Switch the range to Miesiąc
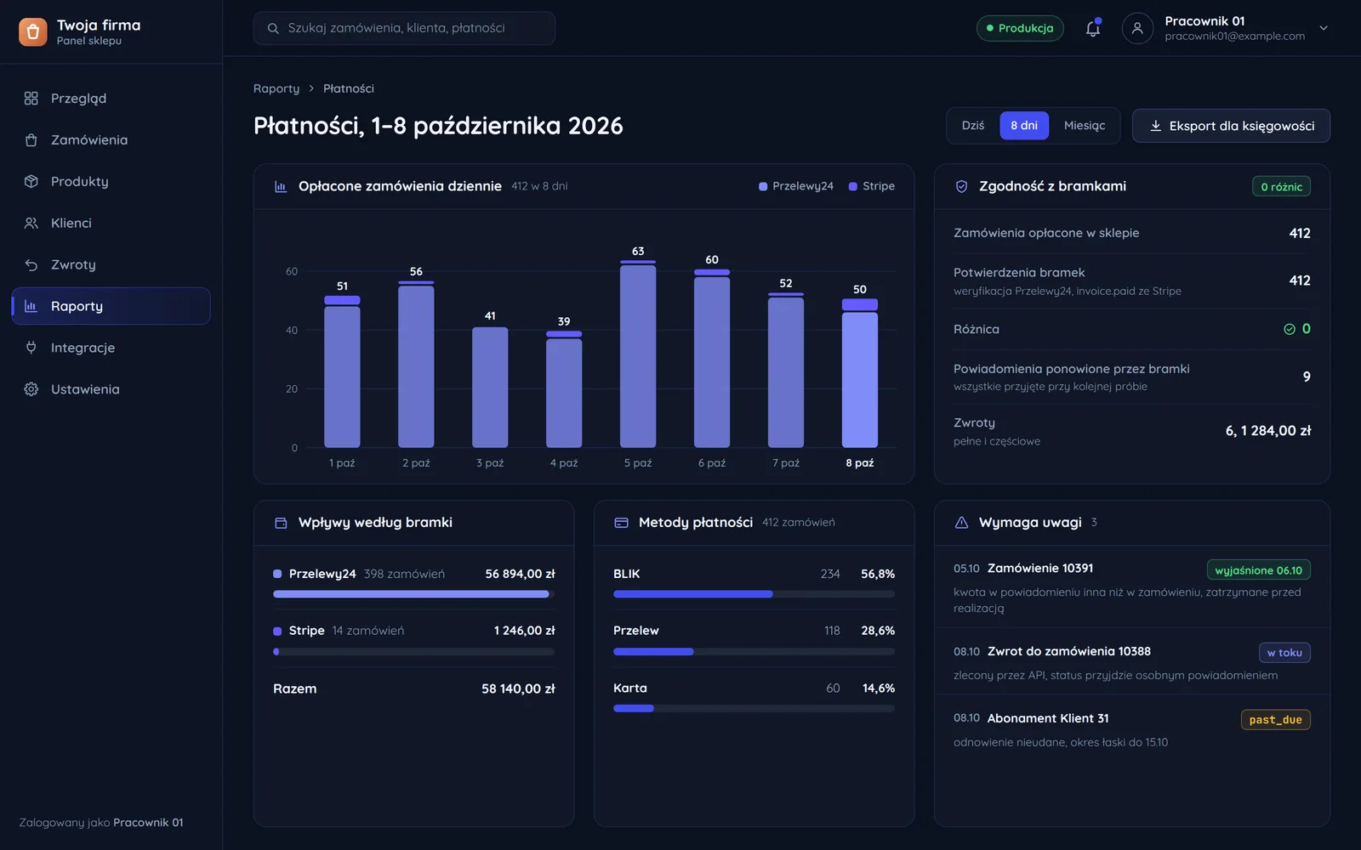 (1085, 126)
